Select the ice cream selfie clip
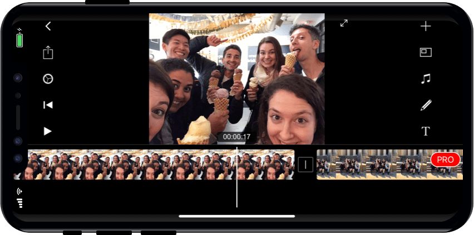This screenshot has height=235, width=474. pyautogui.click(x=154, y=164)
